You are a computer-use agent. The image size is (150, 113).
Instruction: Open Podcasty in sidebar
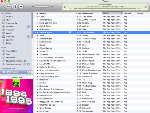coord(9,27)
